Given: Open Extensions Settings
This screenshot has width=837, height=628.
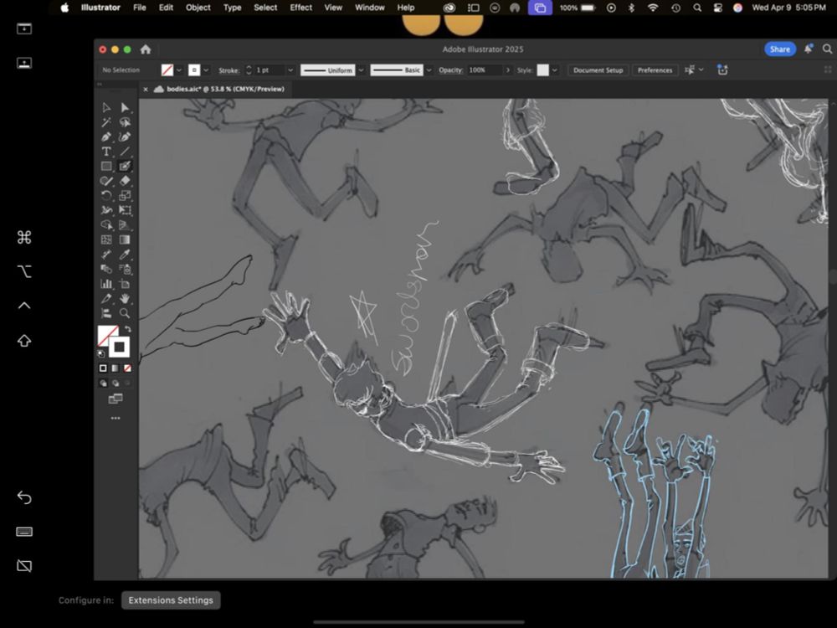Looking at the screenshot, I should pos(171,600).
